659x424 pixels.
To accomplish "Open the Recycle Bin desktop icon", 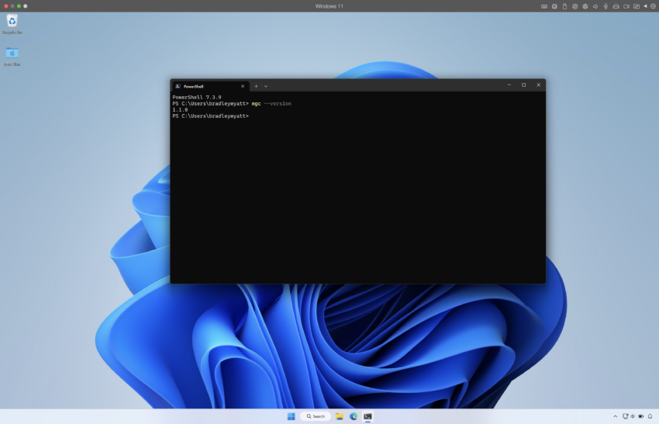I will [12, 24].
